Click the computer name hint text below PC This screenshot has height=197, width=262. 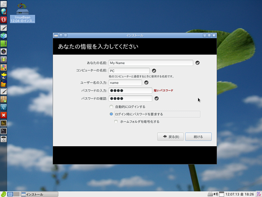142,77
